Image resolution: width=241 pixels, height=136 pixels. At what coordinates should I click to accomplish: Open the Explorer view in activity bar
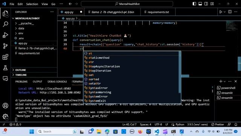(x=5, y=14)
